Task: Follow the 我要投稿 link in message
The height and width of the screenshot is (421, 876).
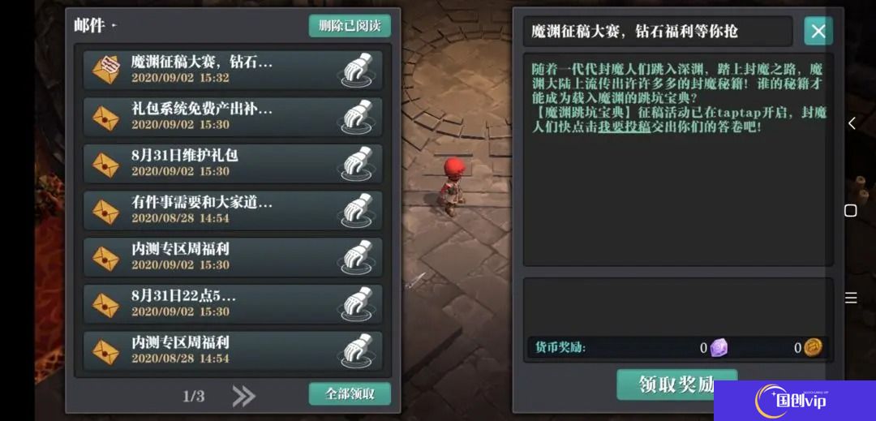Action: (624, 127)
